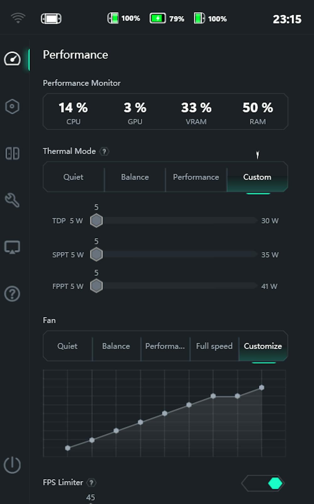The height and width of the screenshot is (504, 314).
Task: Open the Performance gauge sidebar icon
Action: (x=12, y=59)
